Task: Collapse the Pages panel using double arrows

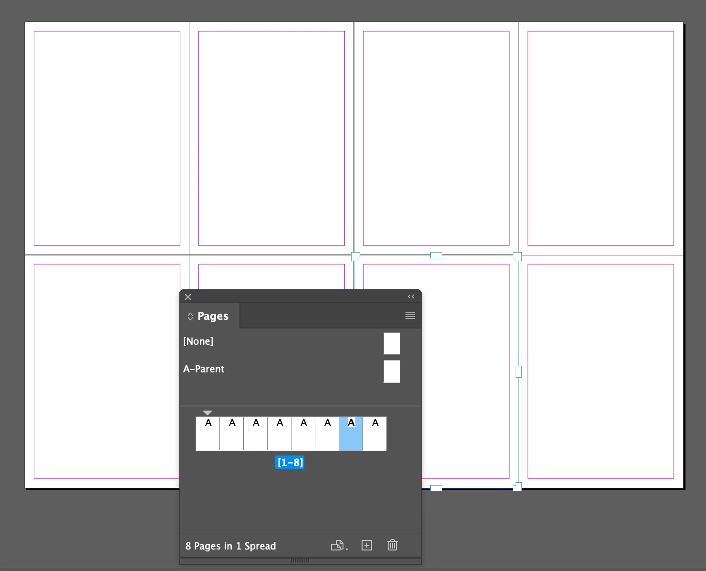Action: pyautogui.click(x=411, y=296)
